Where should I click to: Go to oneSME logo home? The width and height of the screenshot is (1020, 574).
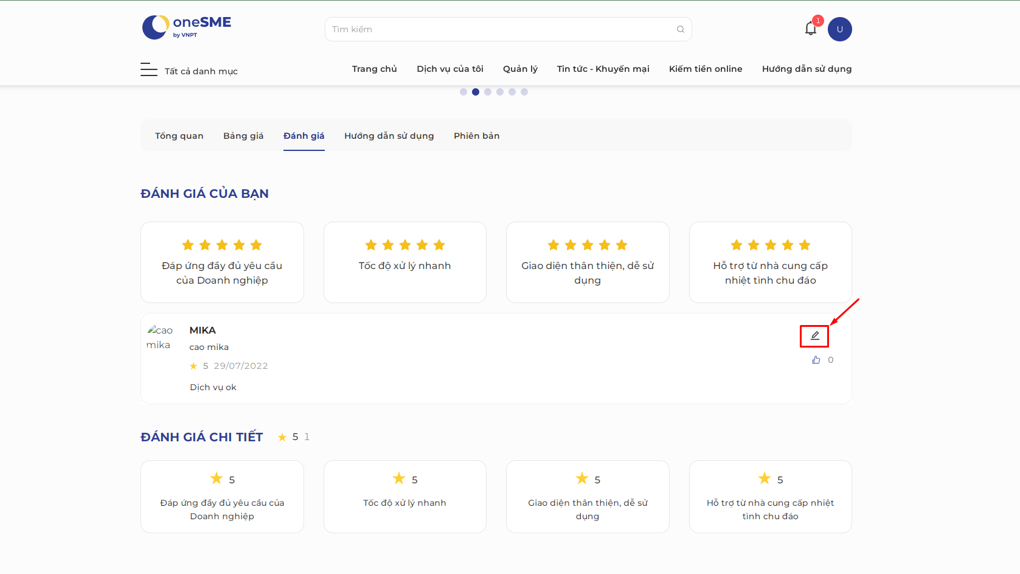[x=187, y=27]
